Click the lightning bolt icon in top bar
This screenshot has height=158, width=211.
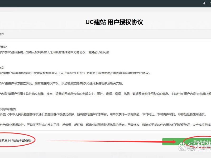[204, 3]
